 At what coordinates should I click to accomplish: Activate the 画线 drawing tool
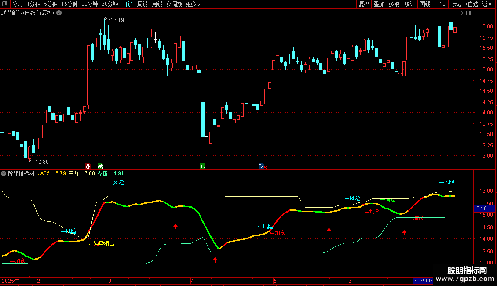(x=425, y=4)
